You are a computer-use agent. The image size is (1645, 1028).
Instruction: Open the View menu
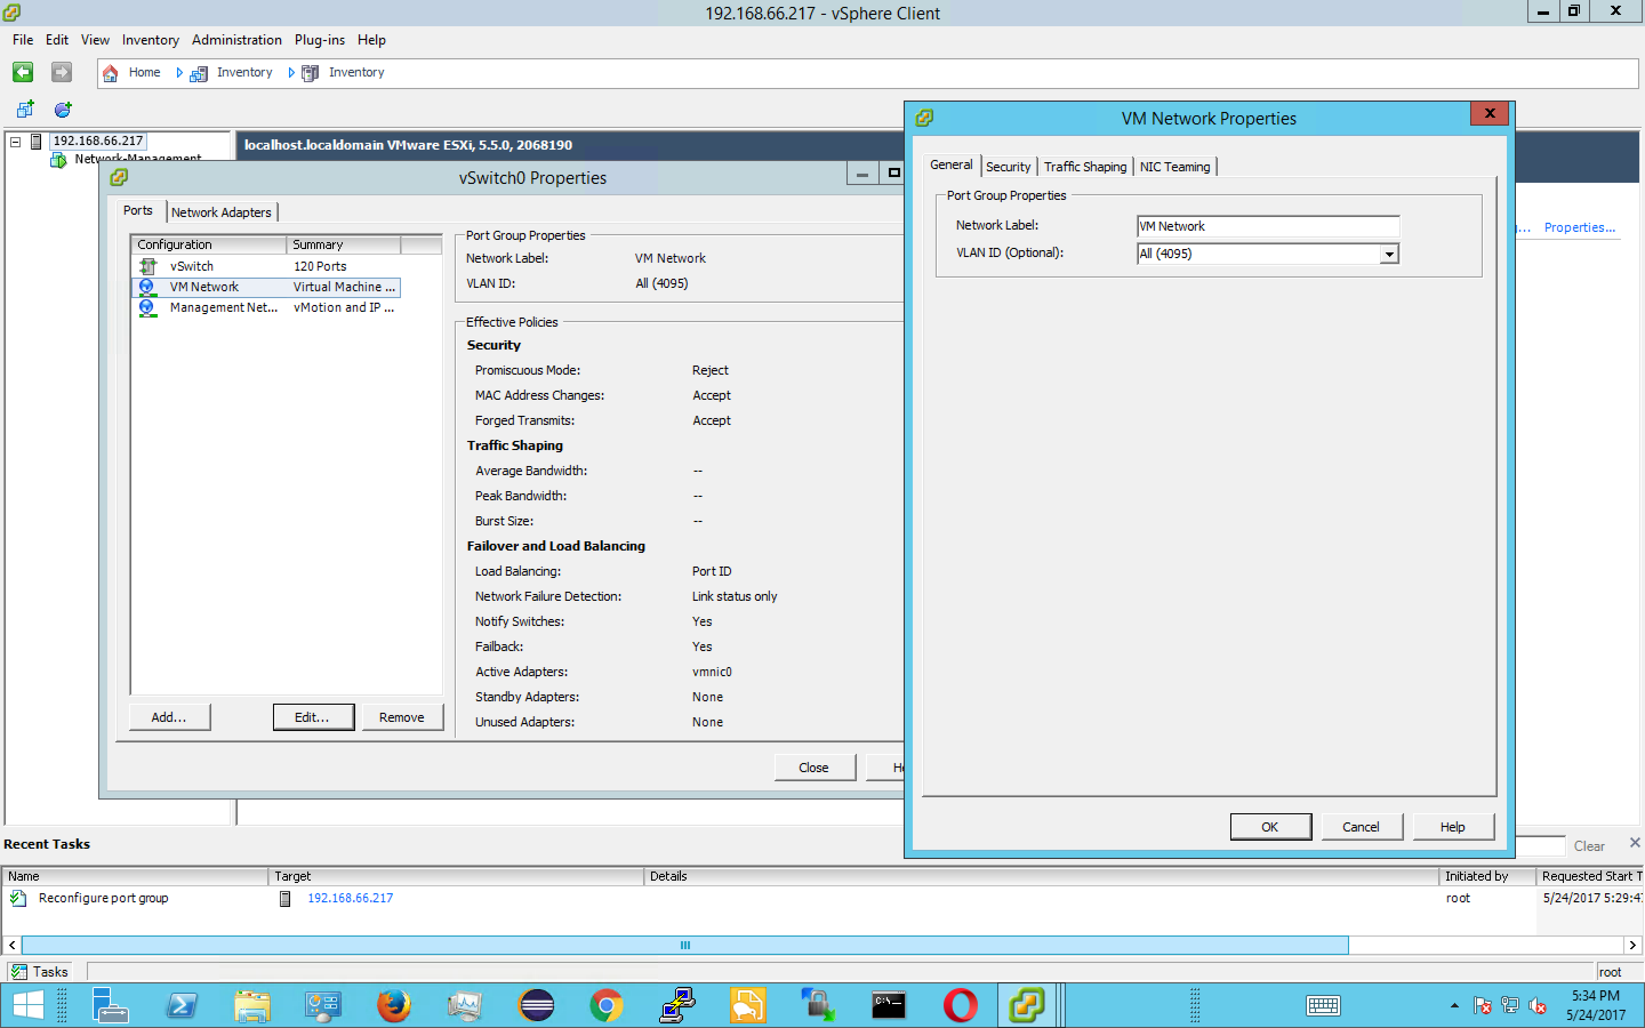(95, 40)
